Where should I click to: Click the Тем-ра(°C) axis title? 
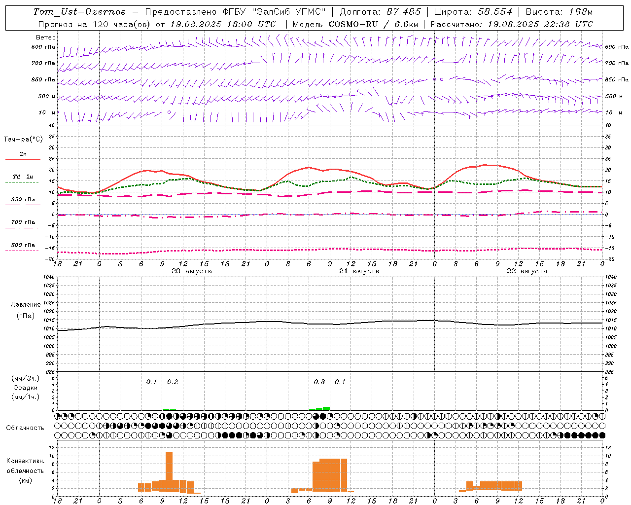coord(23,140)
